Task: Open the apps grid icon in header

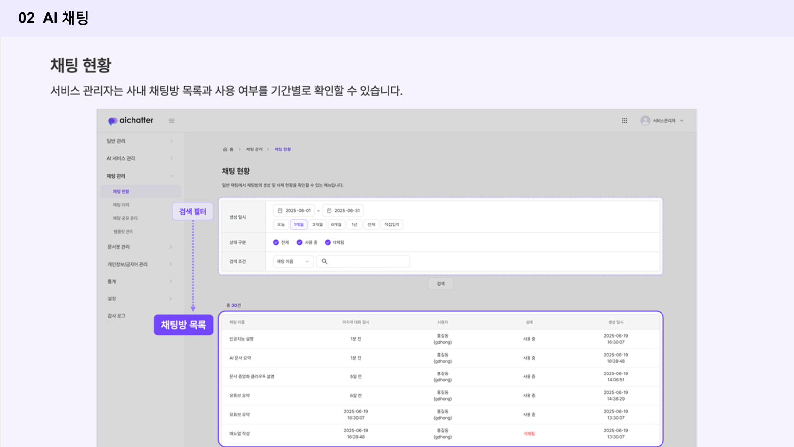Action: click(x=624, y=121)
